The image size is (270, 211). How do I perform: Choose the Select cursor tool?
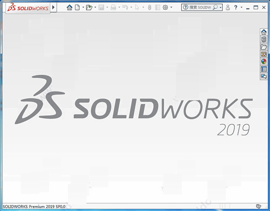137,7
